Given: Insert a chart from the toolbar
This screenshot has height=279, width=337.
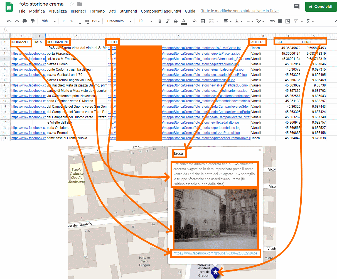Looking at the screenshot, I should [x=288, y=21].
